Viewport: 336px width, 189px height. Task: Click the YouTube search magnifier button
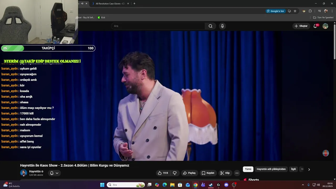[x=211, y=26]
